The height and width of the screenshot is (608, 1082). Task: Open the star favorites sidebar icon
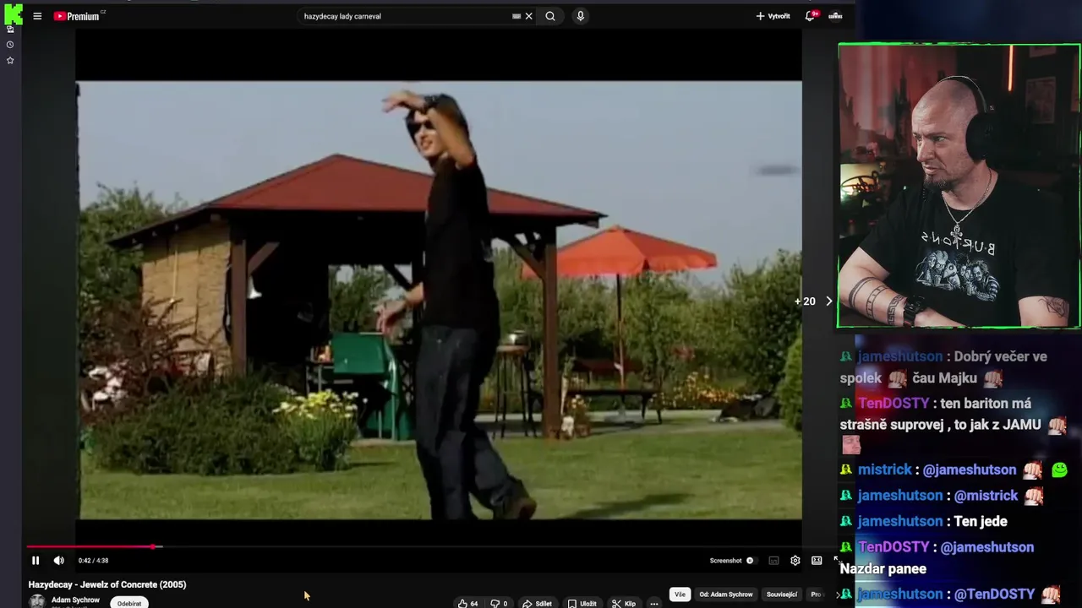point(10,61)
